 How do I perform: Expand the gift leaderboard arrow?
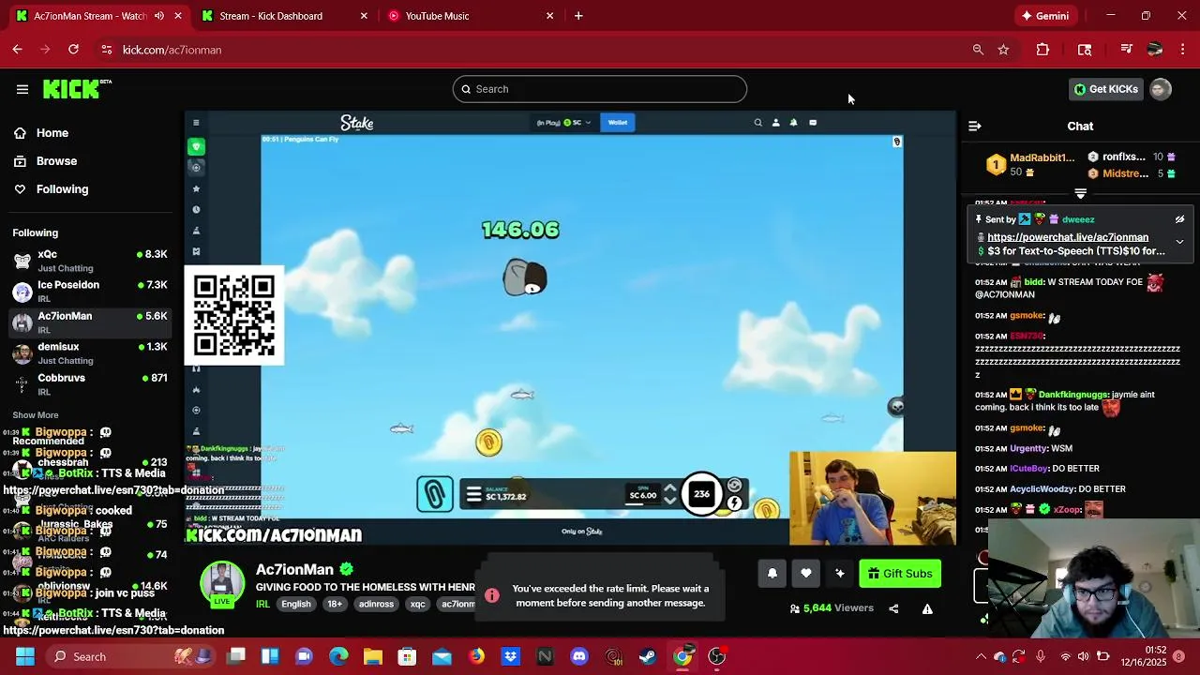(1080, 193)
